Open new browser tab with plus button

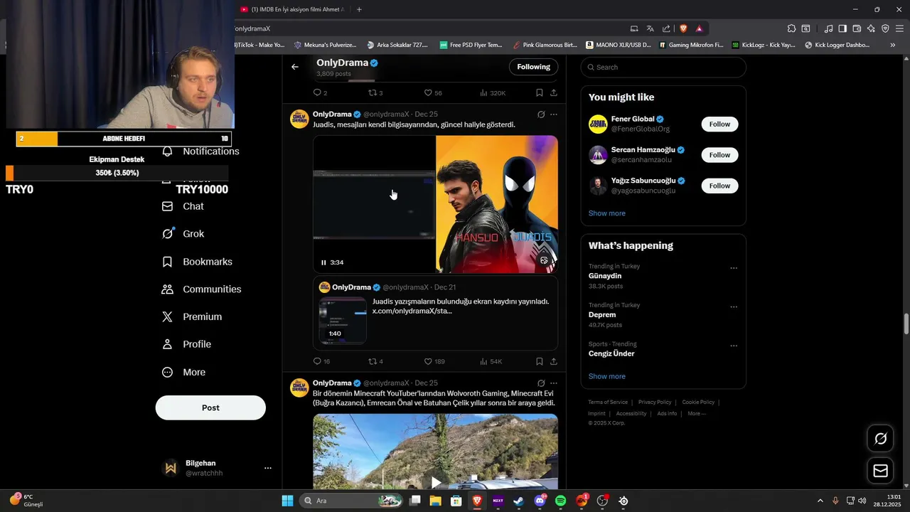coord(359,9)
